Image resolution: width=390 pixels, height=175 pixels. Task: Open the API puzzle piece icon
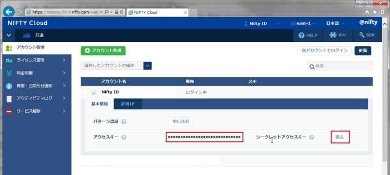(x=333, y=35)
